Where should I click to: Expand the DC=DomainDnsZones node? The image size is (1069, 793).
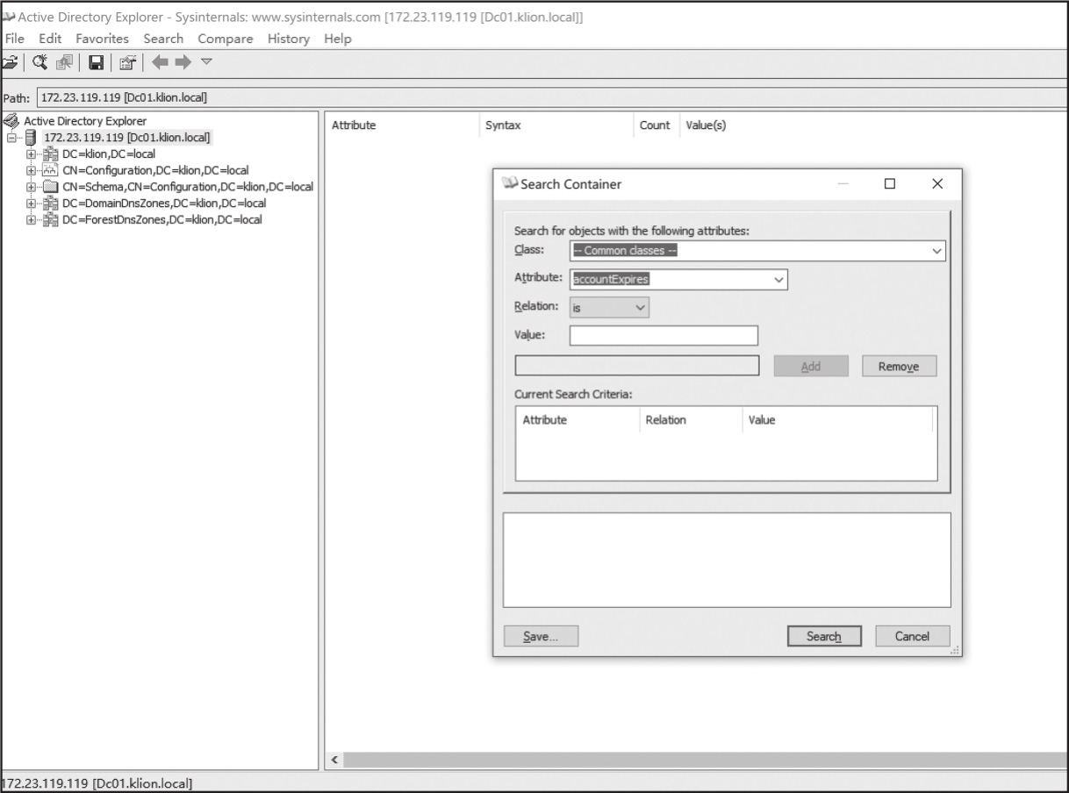pos(32,203)
